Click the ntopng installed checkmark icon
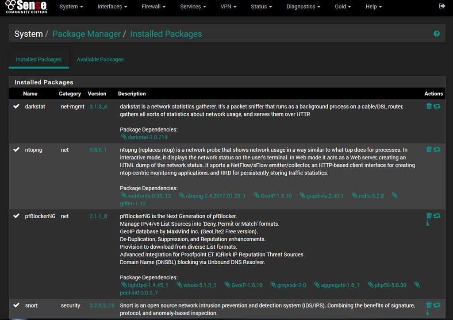The width and height of the screenshot is (453, 320). [16, 150]
